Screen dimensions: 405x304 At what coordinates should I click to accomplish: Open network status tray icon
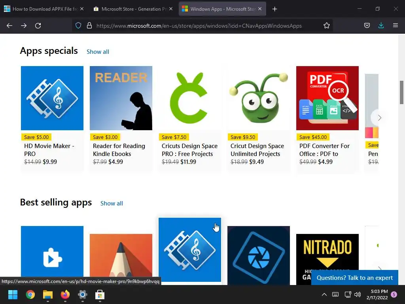coord(348,294)
